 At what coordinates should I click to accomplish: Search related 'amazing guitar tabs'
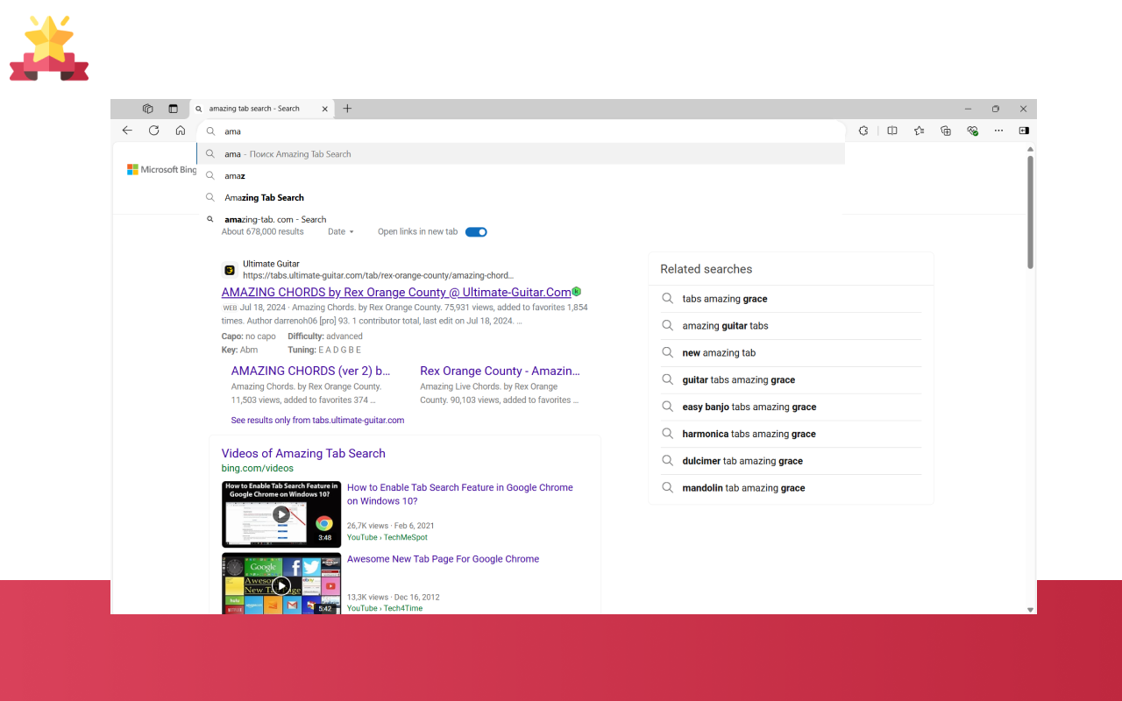click(791, 326)
